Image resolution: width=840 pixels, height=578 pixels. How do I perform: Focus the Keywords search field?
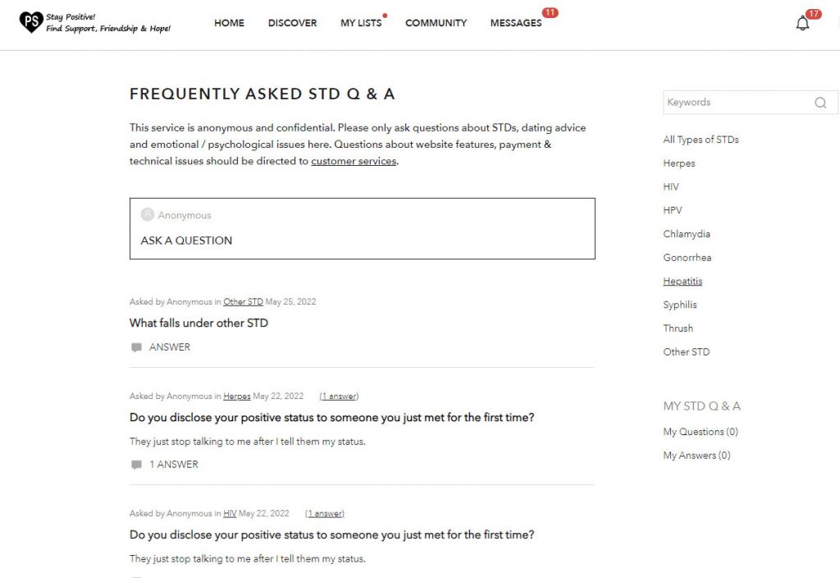739,103
